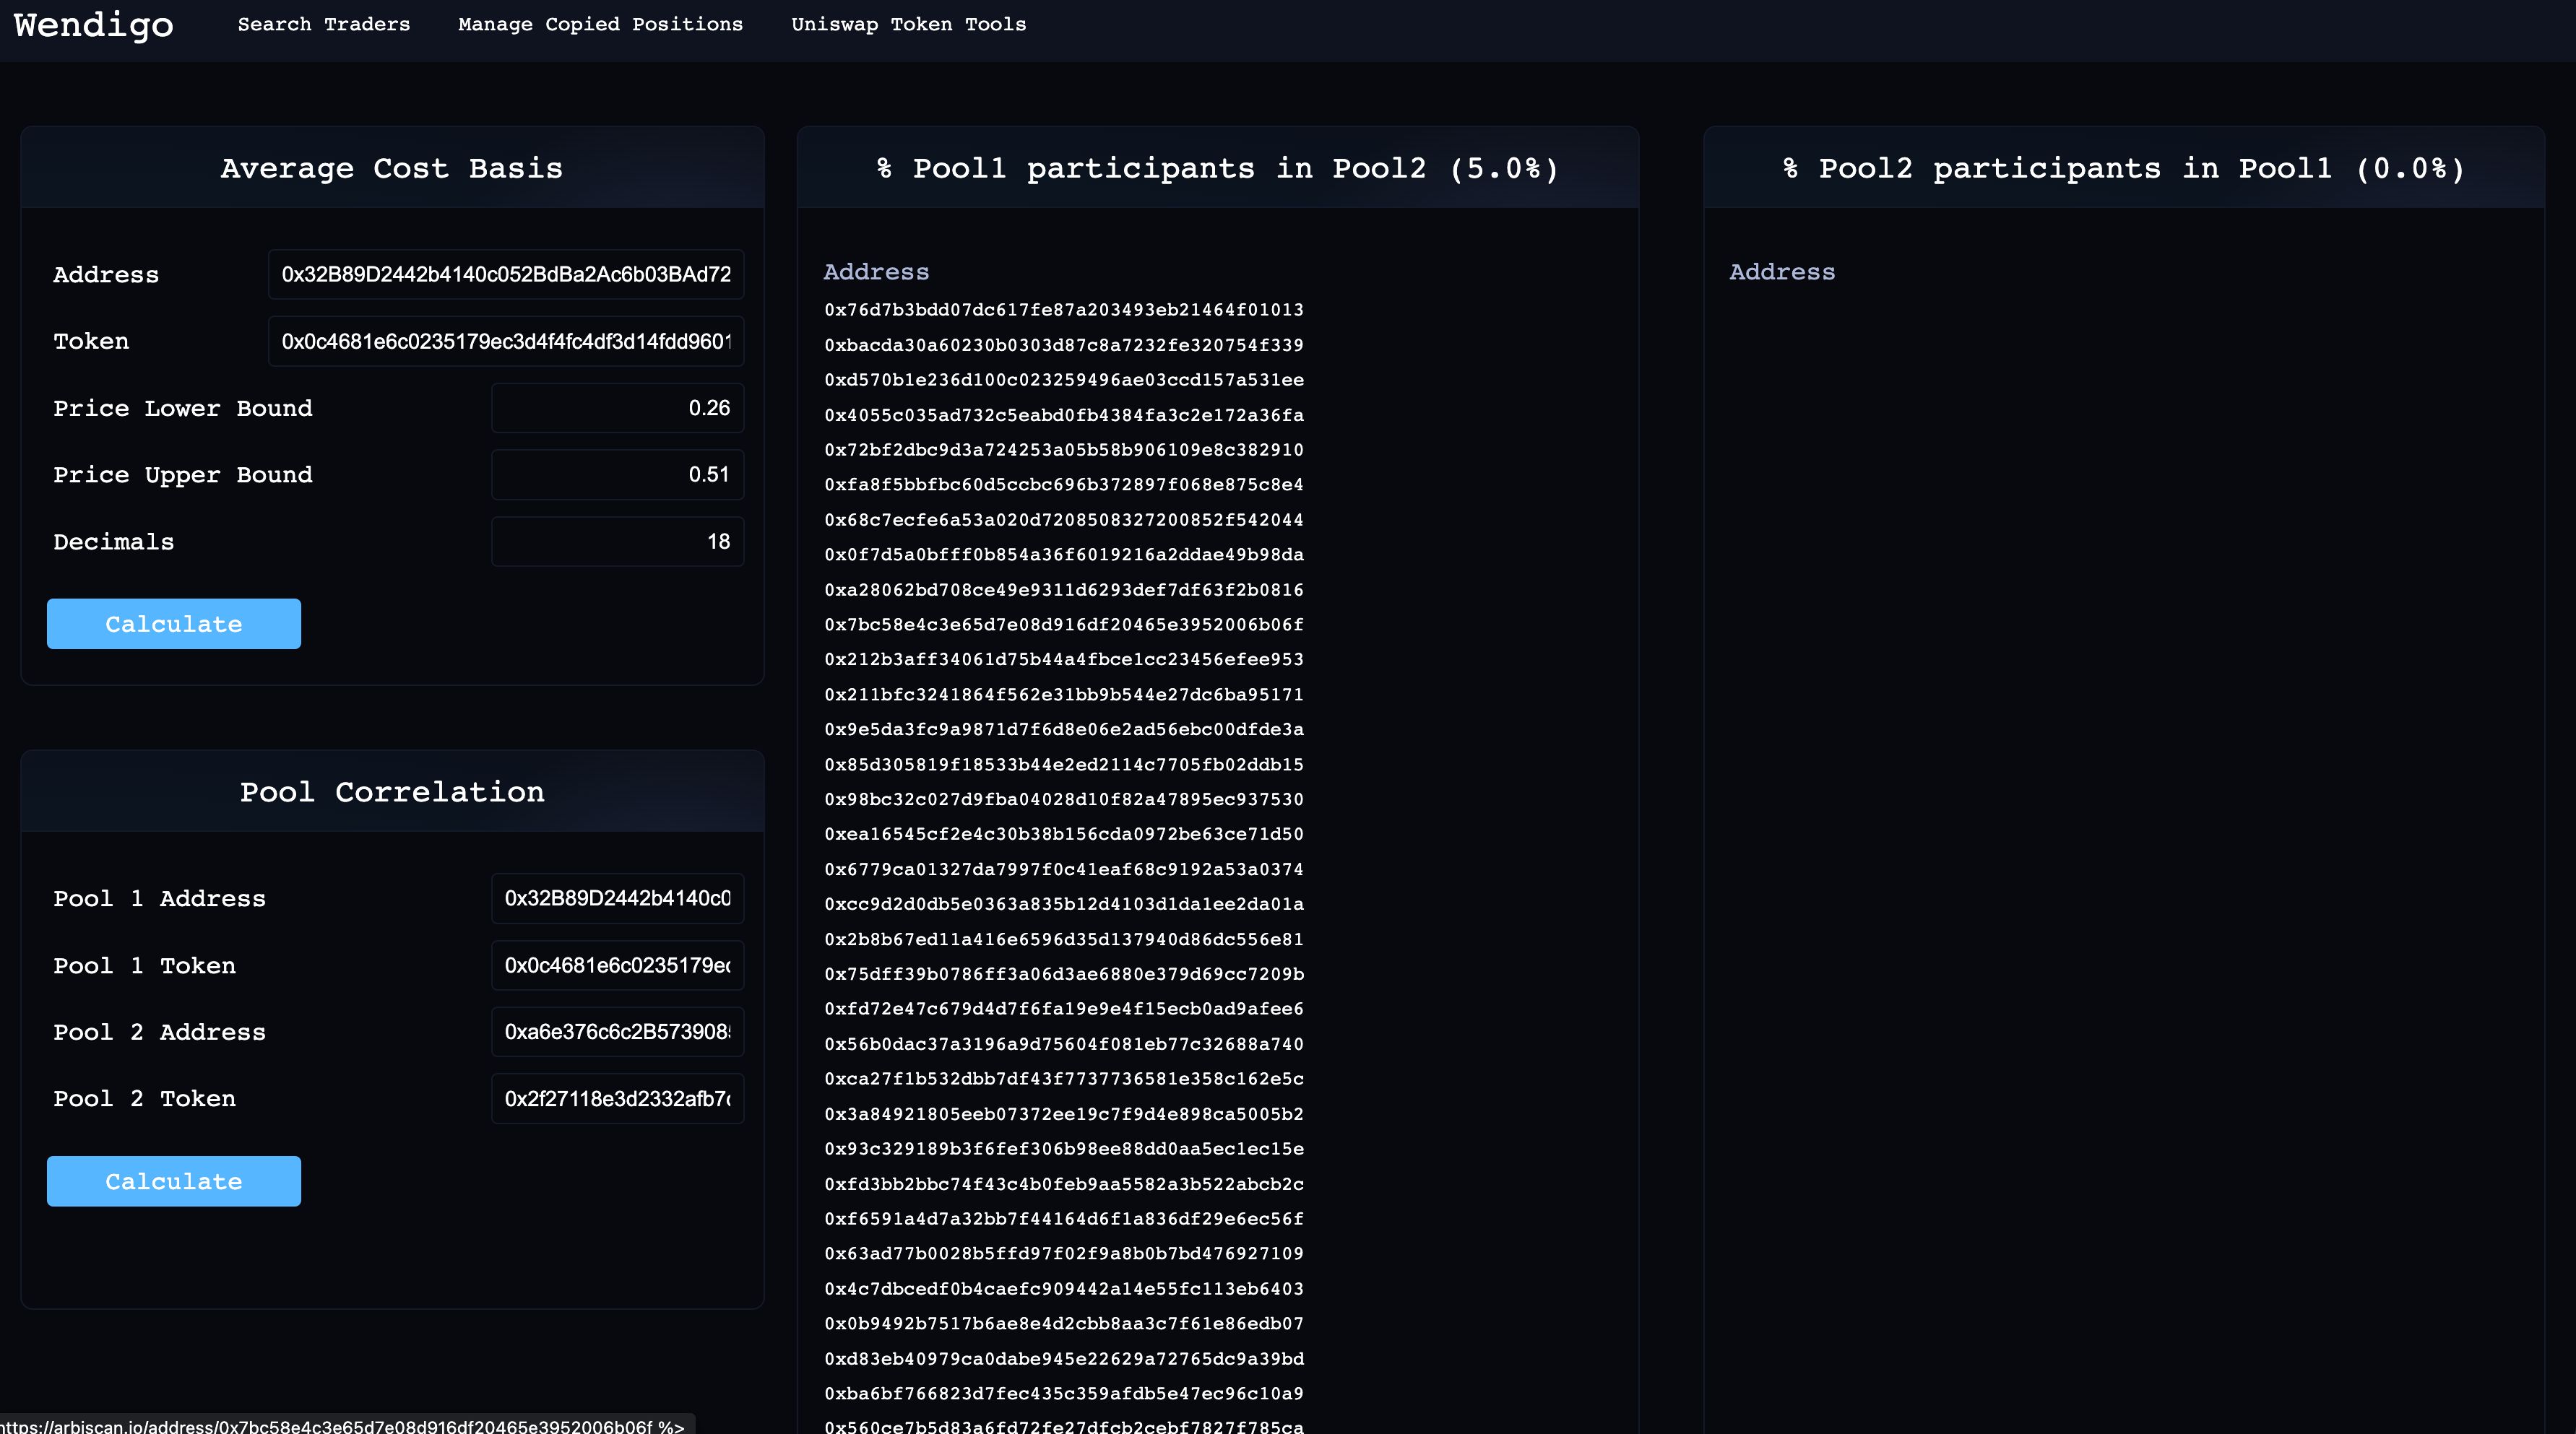Click the "Average Cost Basis" panel title

[392, 168]
